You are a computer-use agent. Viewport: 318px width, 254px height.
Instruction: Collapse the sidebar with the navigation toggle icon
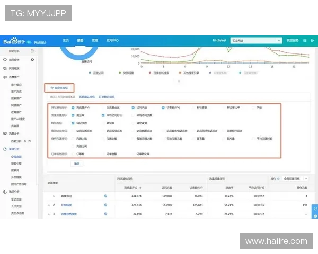pyautogui.click(x=33, y=51)
